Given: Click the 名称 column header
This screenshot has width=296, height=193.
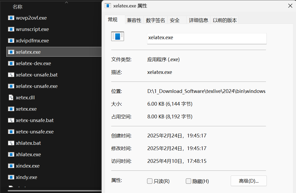Looking at the screenshot, I should 18,7.
